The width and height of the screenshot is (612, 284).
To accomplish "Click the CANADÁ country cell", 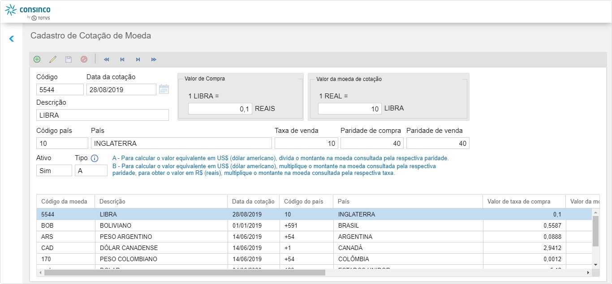I will pos(408,248).
